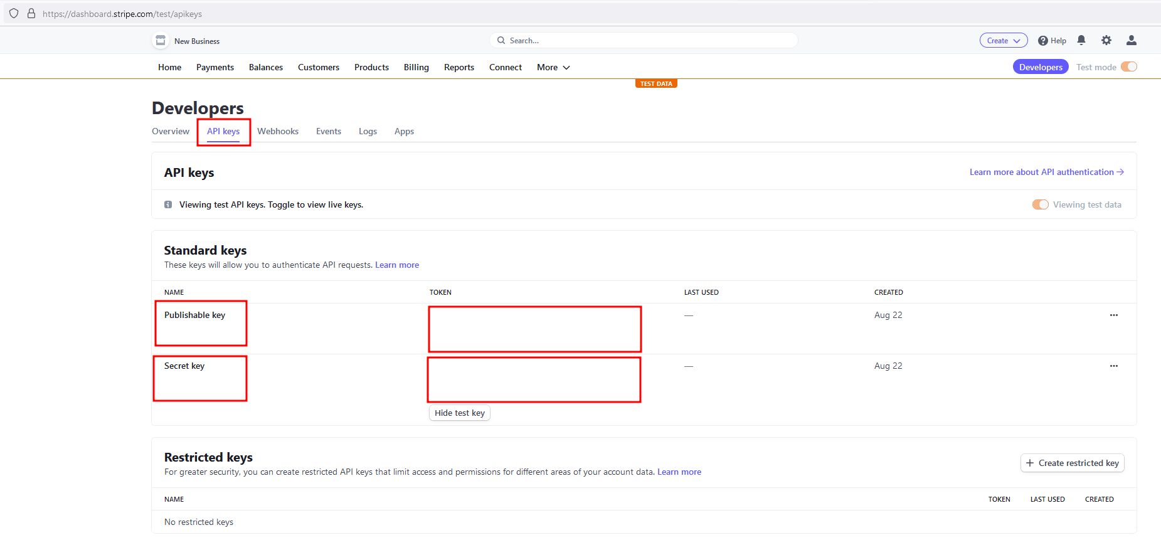Open settings gear icon
This screenshot has height=545, width=1161.
pos(1106,40)
